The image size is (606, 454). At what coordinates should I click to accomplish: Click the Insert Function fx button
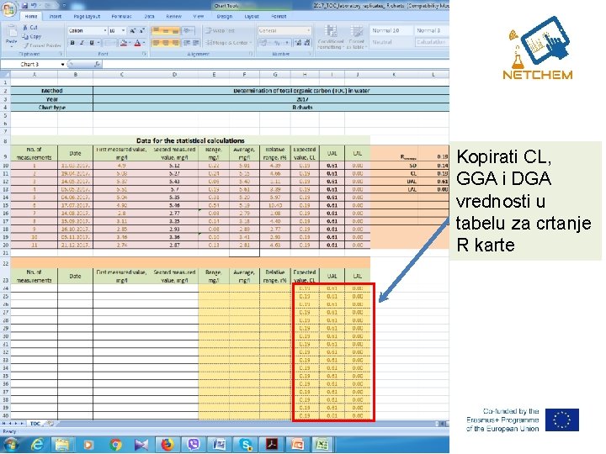pyautogui.click(x=97, y=64)
